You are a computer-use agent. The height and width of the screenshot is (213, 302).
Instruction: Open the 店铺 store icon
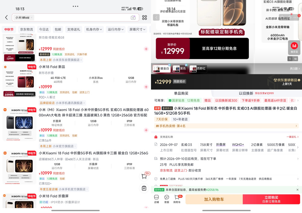[x=156, y=199]
